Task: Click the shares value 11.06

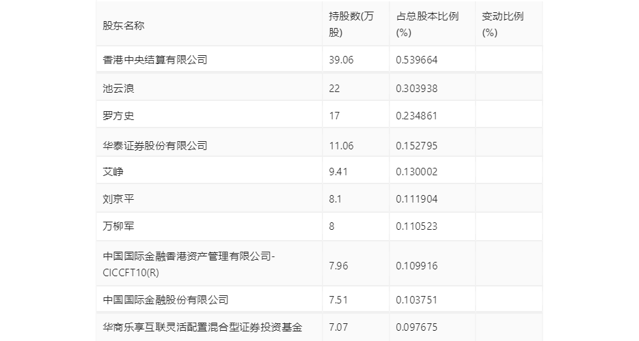Action: pyautogui.click(x=341, y=145)
